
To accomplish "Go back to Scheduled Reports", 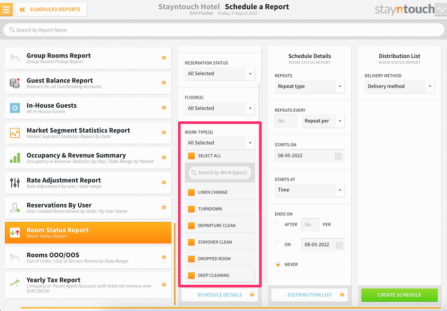I will click(52, 9).
